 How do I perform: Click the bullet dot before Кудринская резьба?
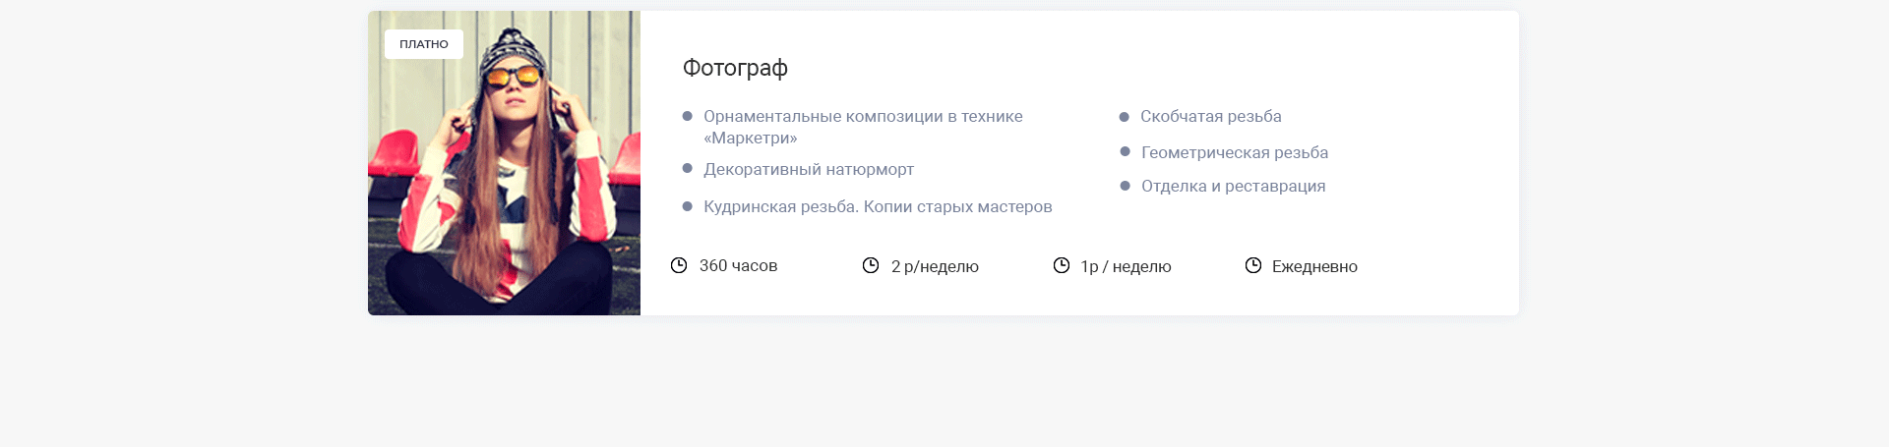(688, 206)
